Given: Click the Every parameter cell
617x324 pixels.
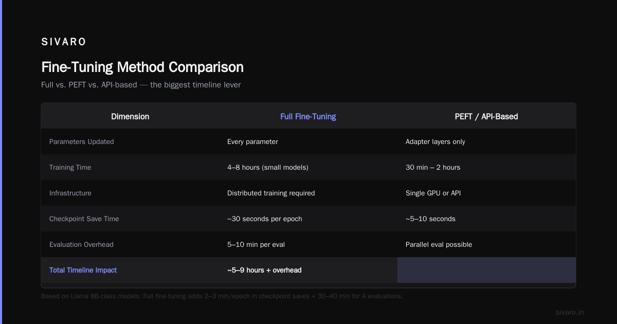Looking at the screenshot, I should pos(252,141).
